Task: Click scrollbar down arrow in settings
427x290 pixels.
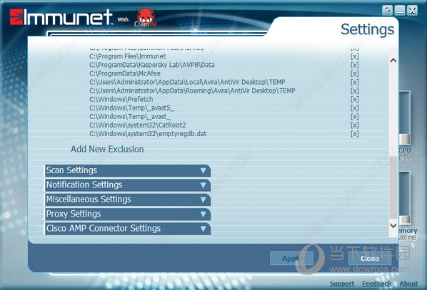Action: (x=393, y=225)
